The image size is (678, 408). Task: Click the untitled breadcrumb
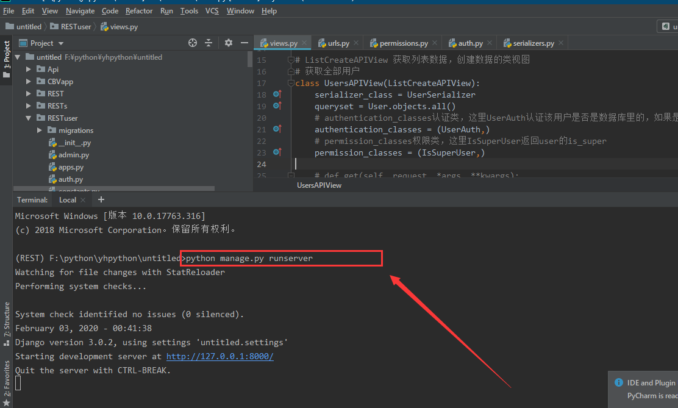tap(23, 26)
